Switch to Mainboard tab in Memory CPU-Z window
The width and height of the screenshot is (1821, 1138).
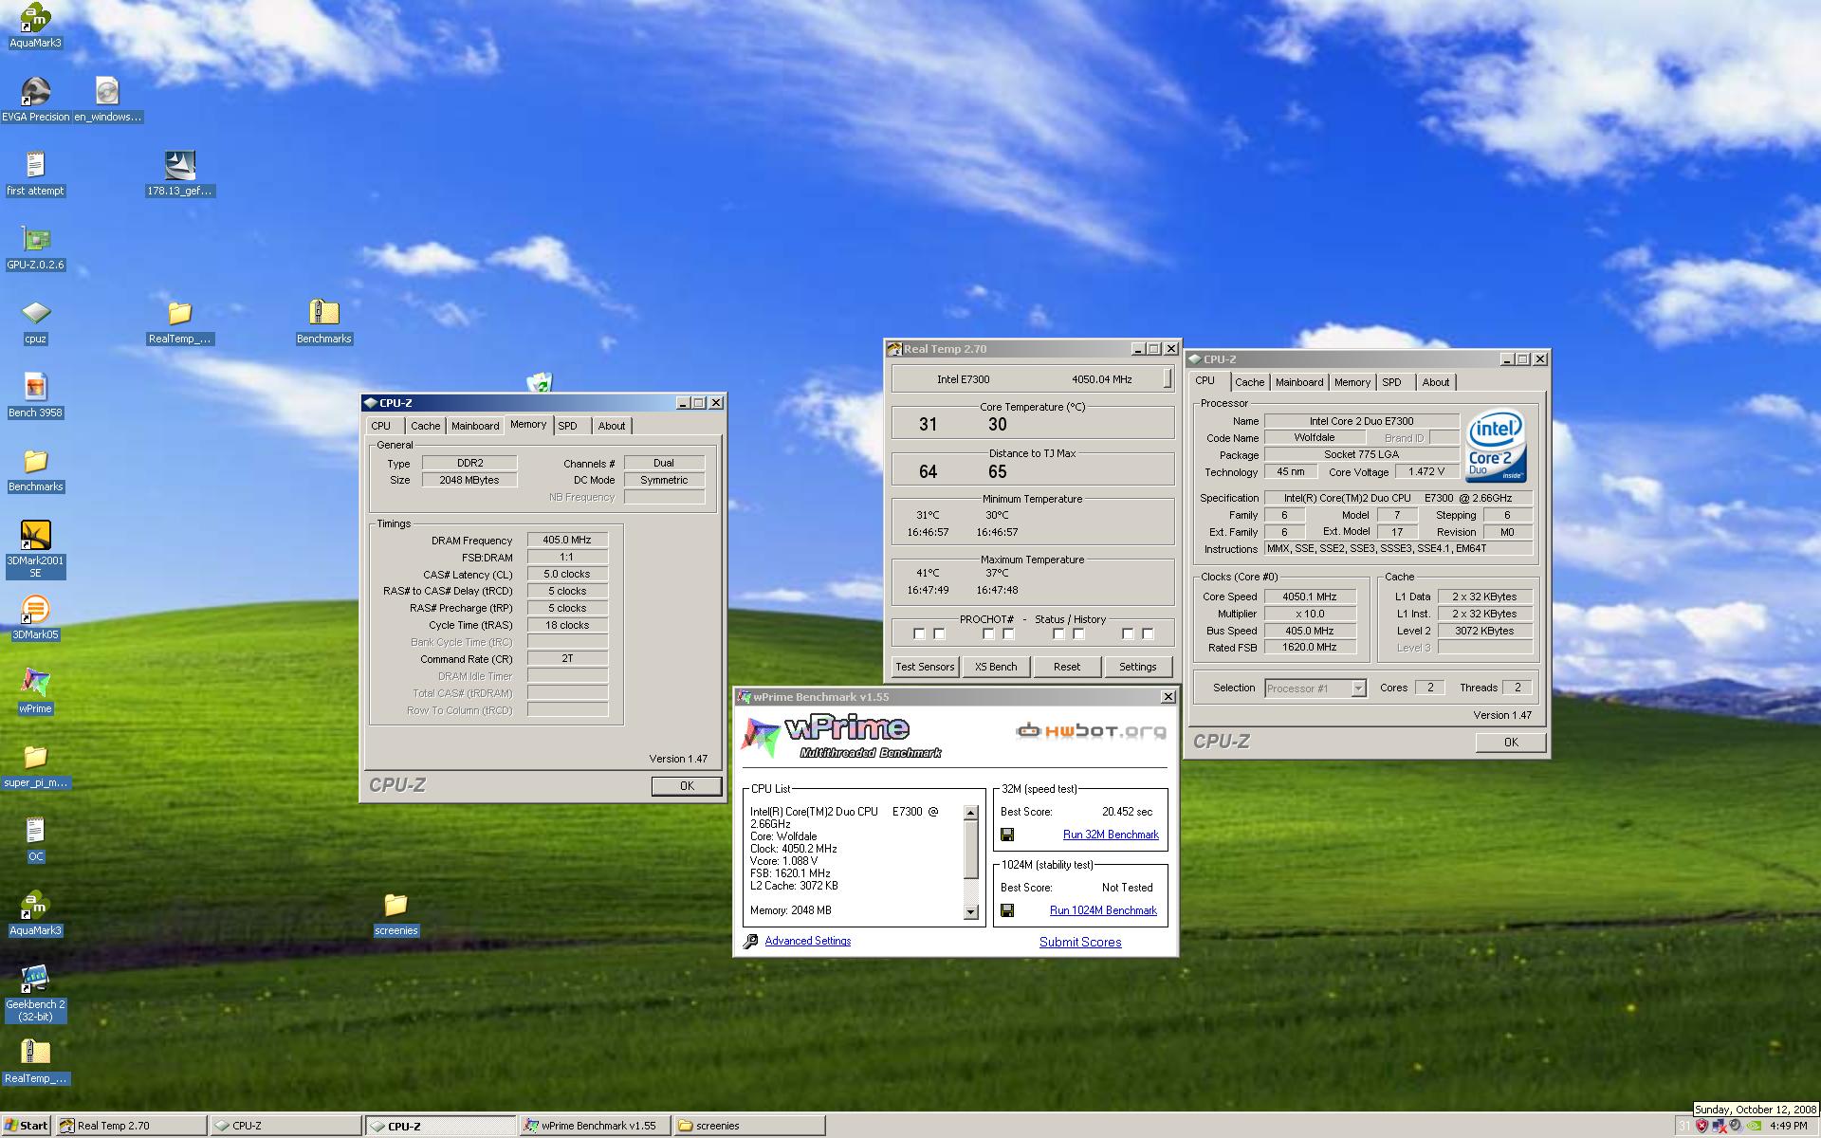tap(475, 426)
